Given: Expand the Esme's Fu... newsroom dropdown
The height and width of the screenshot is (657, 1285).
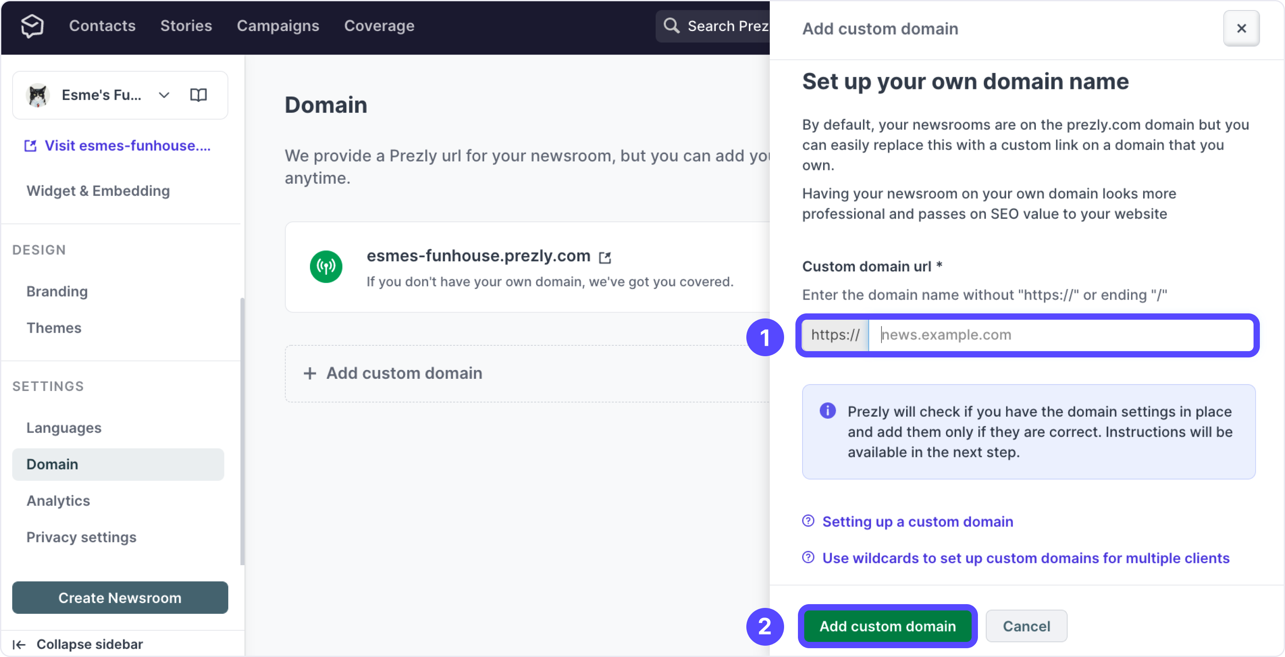Looking at the screenshot, I should click(164, 95).
